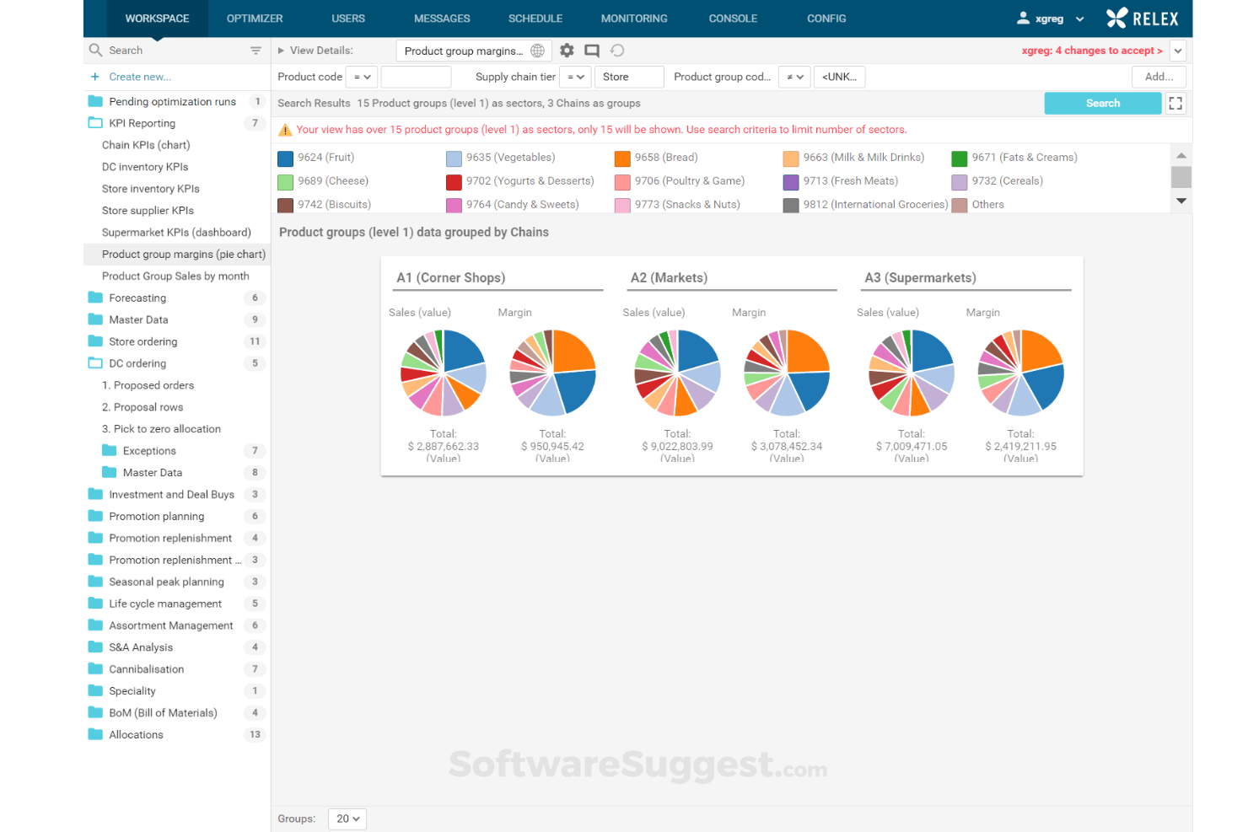Click the comment bubble icon beside the gear
This screenshot has height=832, width=1248.
pyautogui.click(x=591, y=51)
